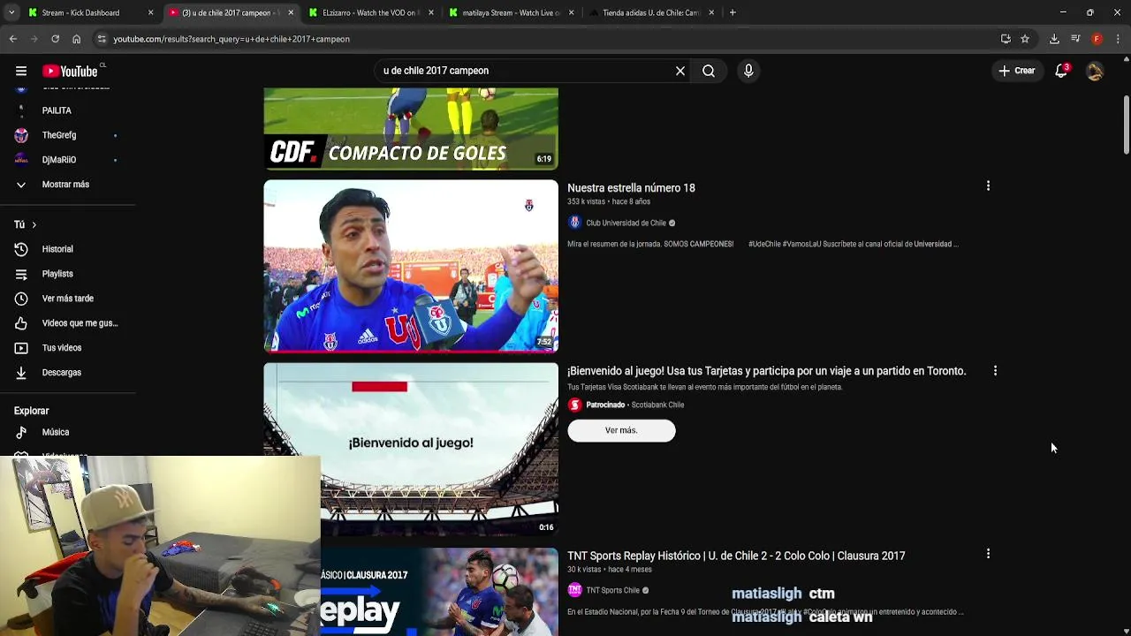Install app icon in address bar
The height and width of the screenshot is (636, 1131).
coord(1006,39)
